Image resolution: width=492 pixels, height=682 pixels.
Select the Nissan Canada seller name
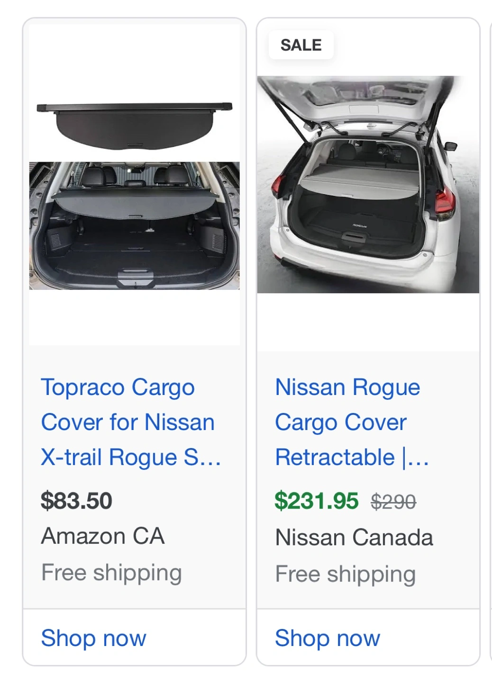coord(354,538)
